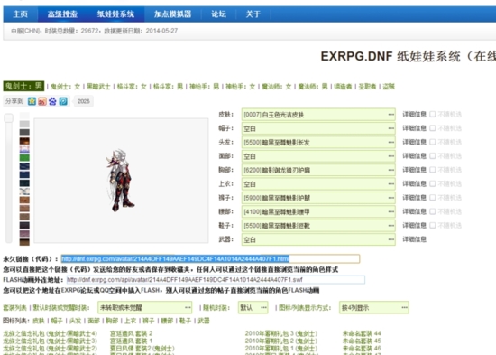Viewport: 496px width, 355px height.
Task: Select the 鬼剑士:男 class
Action: [23, 86]
